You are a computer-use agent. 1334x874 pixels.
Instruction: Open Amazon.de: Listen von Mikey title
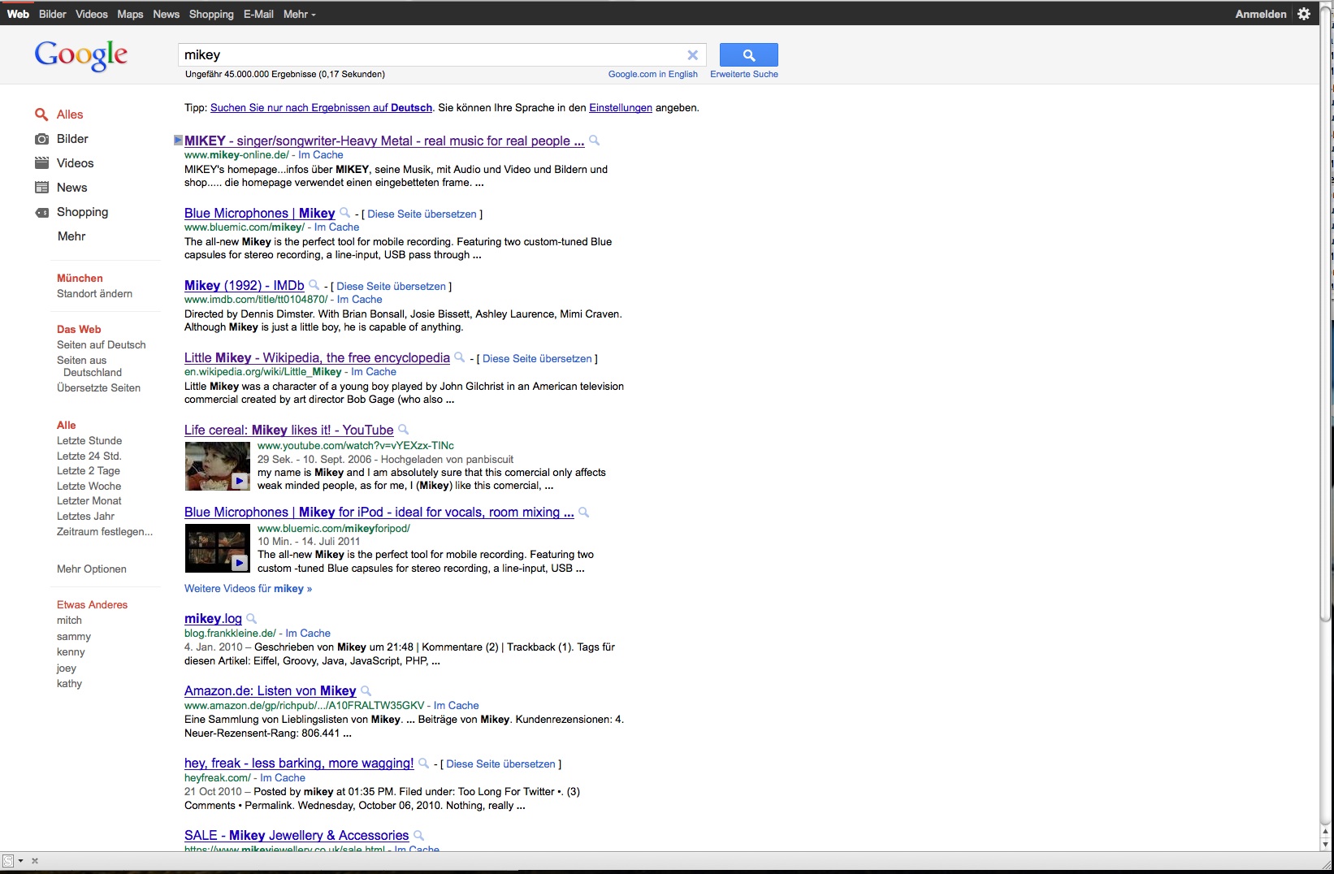click(270, 691)
